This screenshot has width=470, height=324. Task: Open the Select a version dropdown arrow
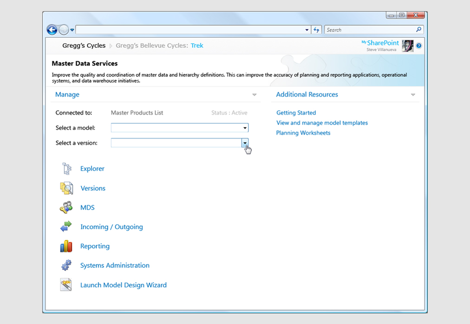(245, 143)
